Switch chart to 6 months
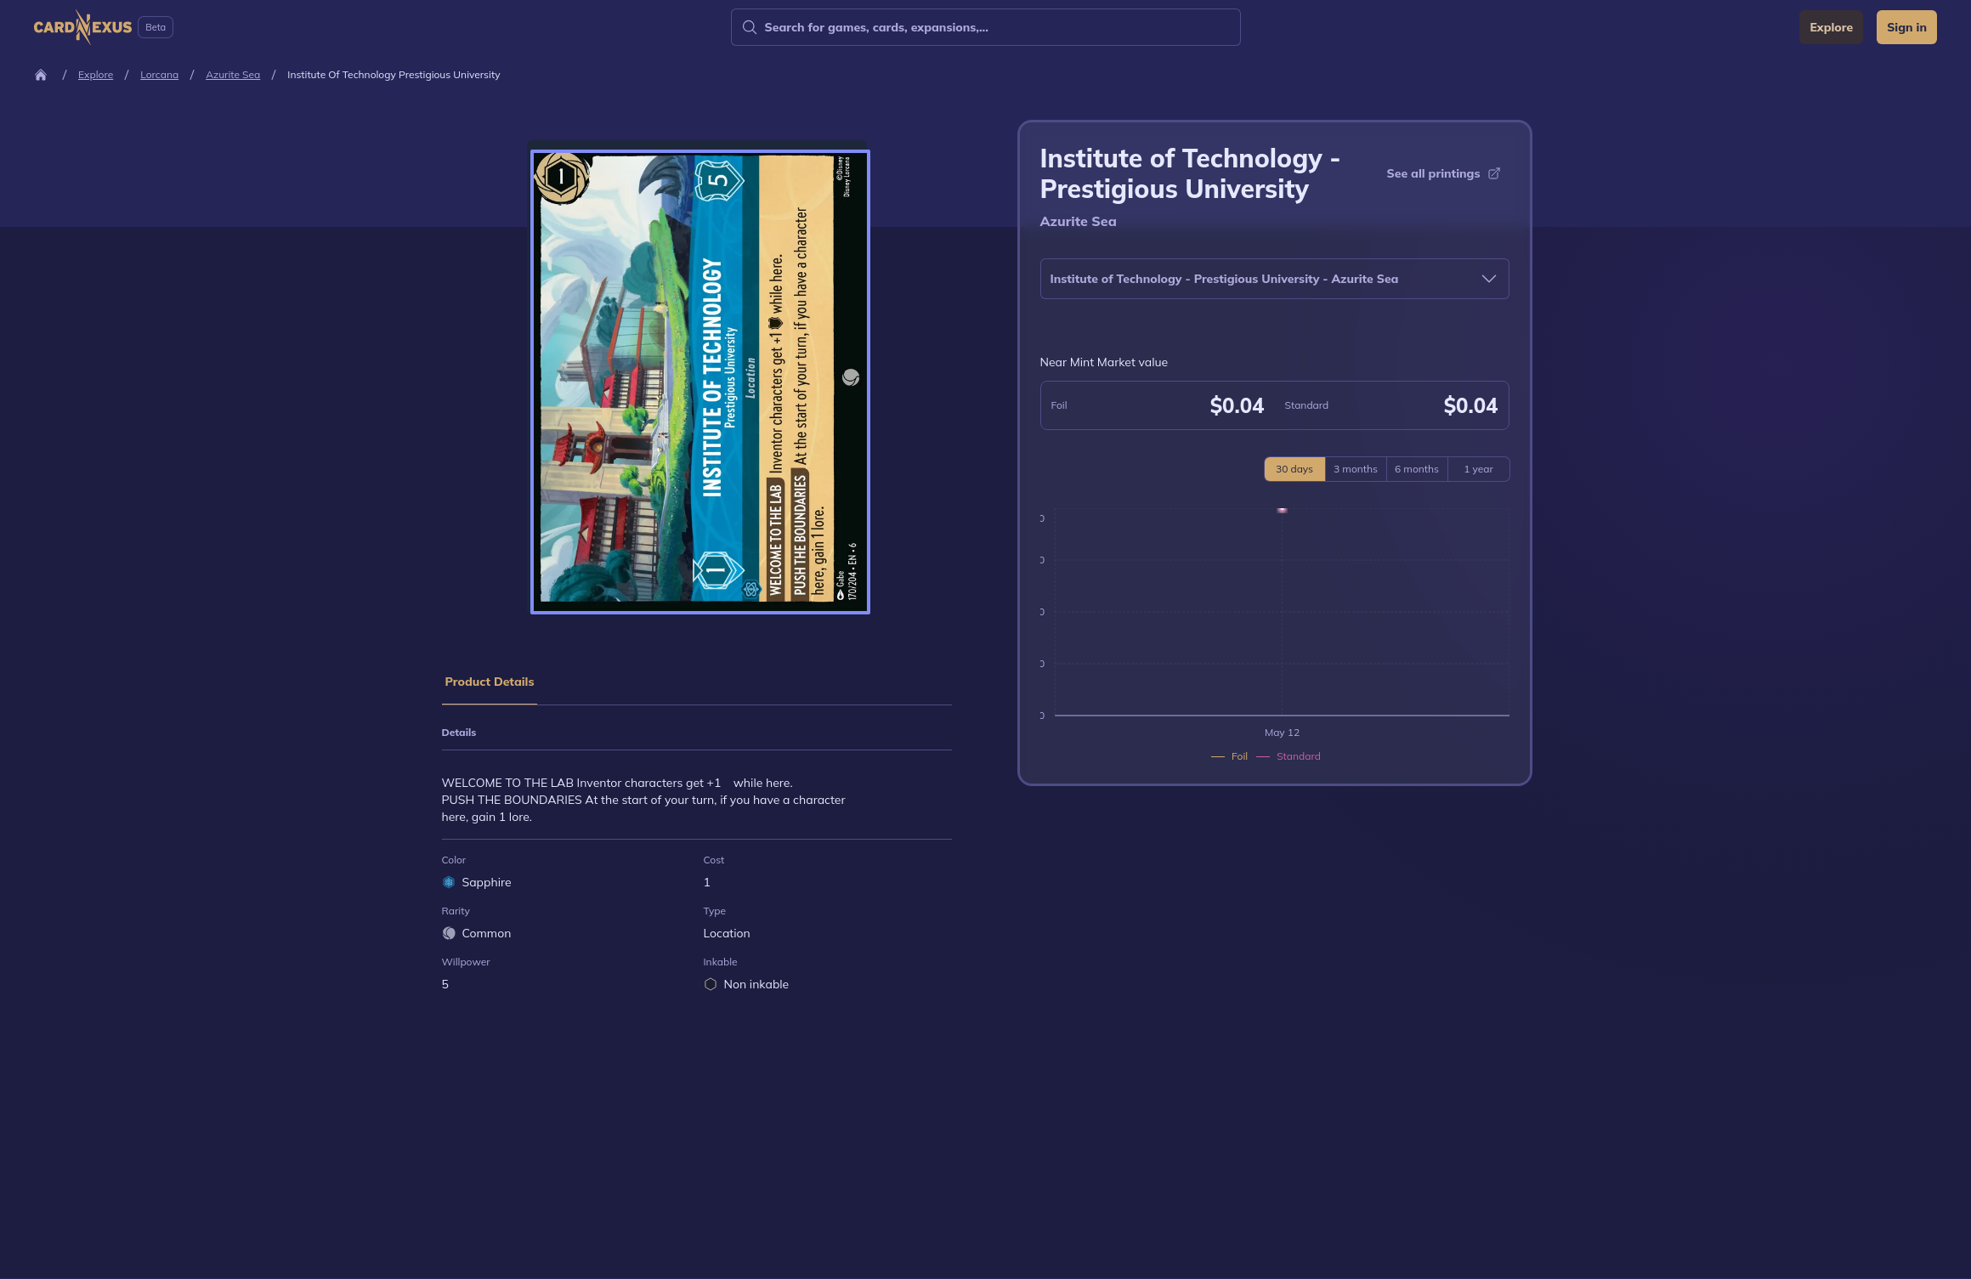Image resolution: width=1971 pixels, height=1279 pixels. 1416,469
